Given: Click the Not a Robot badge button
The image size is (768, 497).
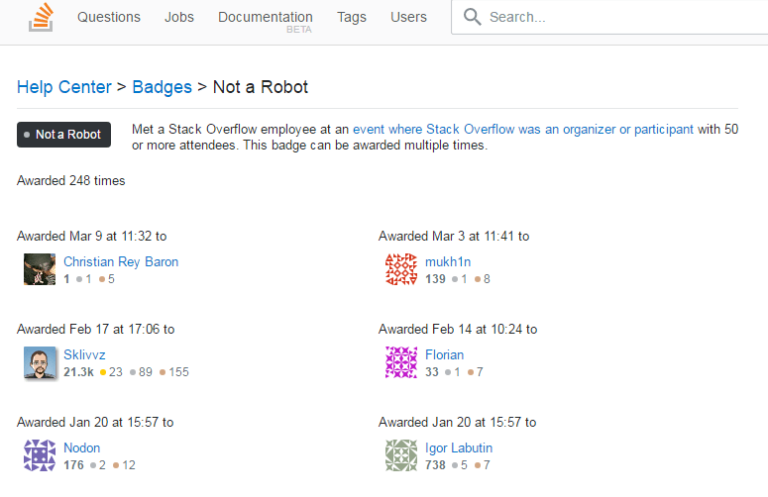Looking at the screenshot, I should tap(63, 135).
